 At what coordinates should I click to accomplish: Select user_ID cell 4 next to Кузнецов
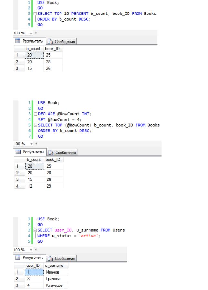pyautogui.click(x=34, y=285)
